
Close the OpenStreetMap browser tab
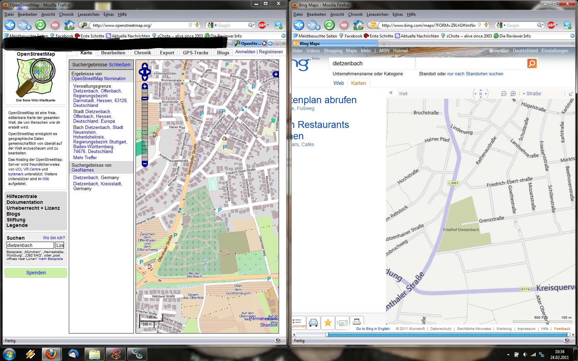coord(264,43)
